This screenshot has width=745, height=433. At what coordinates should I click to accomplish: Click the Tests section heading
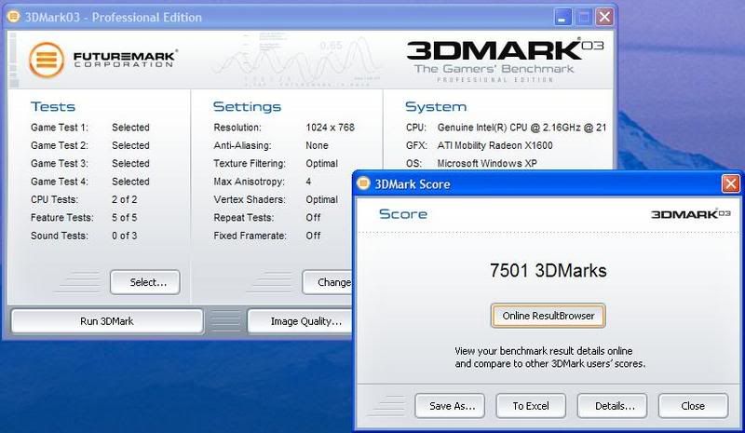pyautogui.click(x=53, y=106)
